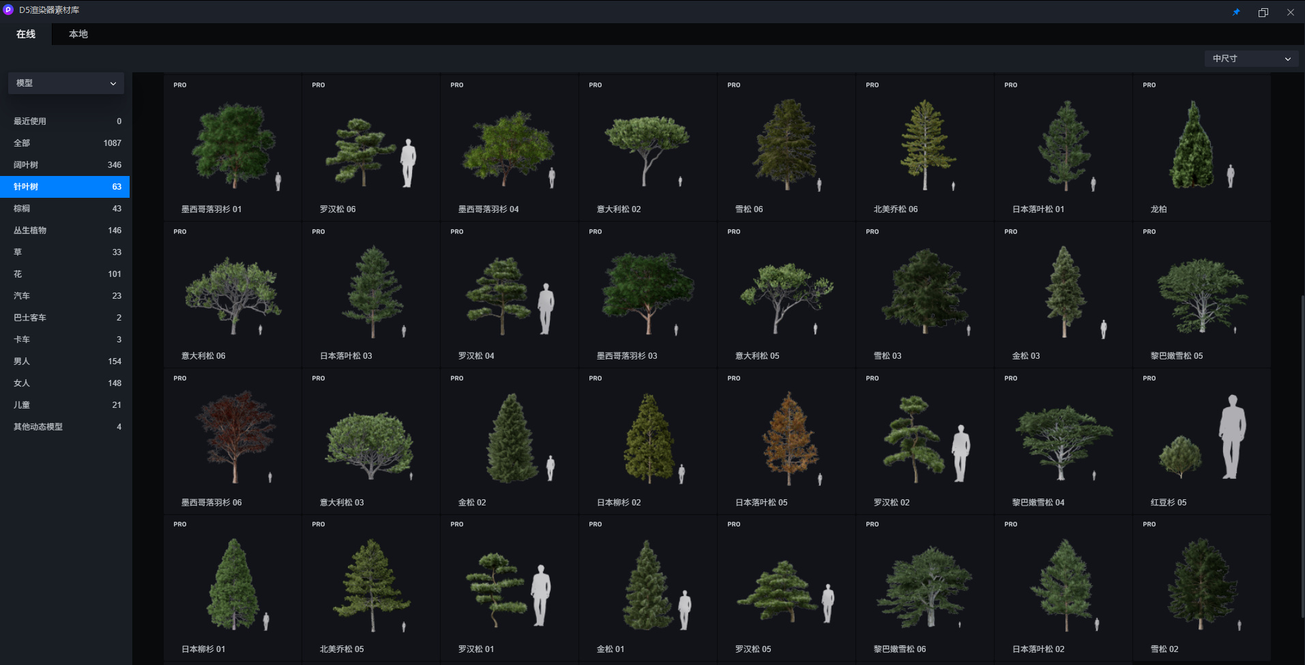Switch to the 本地 tab
The height and width of the screenshot is (665, 1305).
pos(78,34)
